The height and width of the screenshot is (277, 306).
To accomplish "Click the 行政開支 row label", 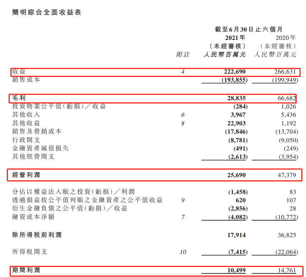I will point(26,140).
